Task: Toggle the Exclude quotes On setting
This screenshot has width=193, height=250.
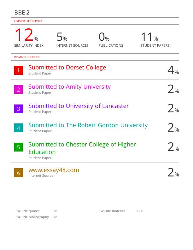Action: point(55,211)
